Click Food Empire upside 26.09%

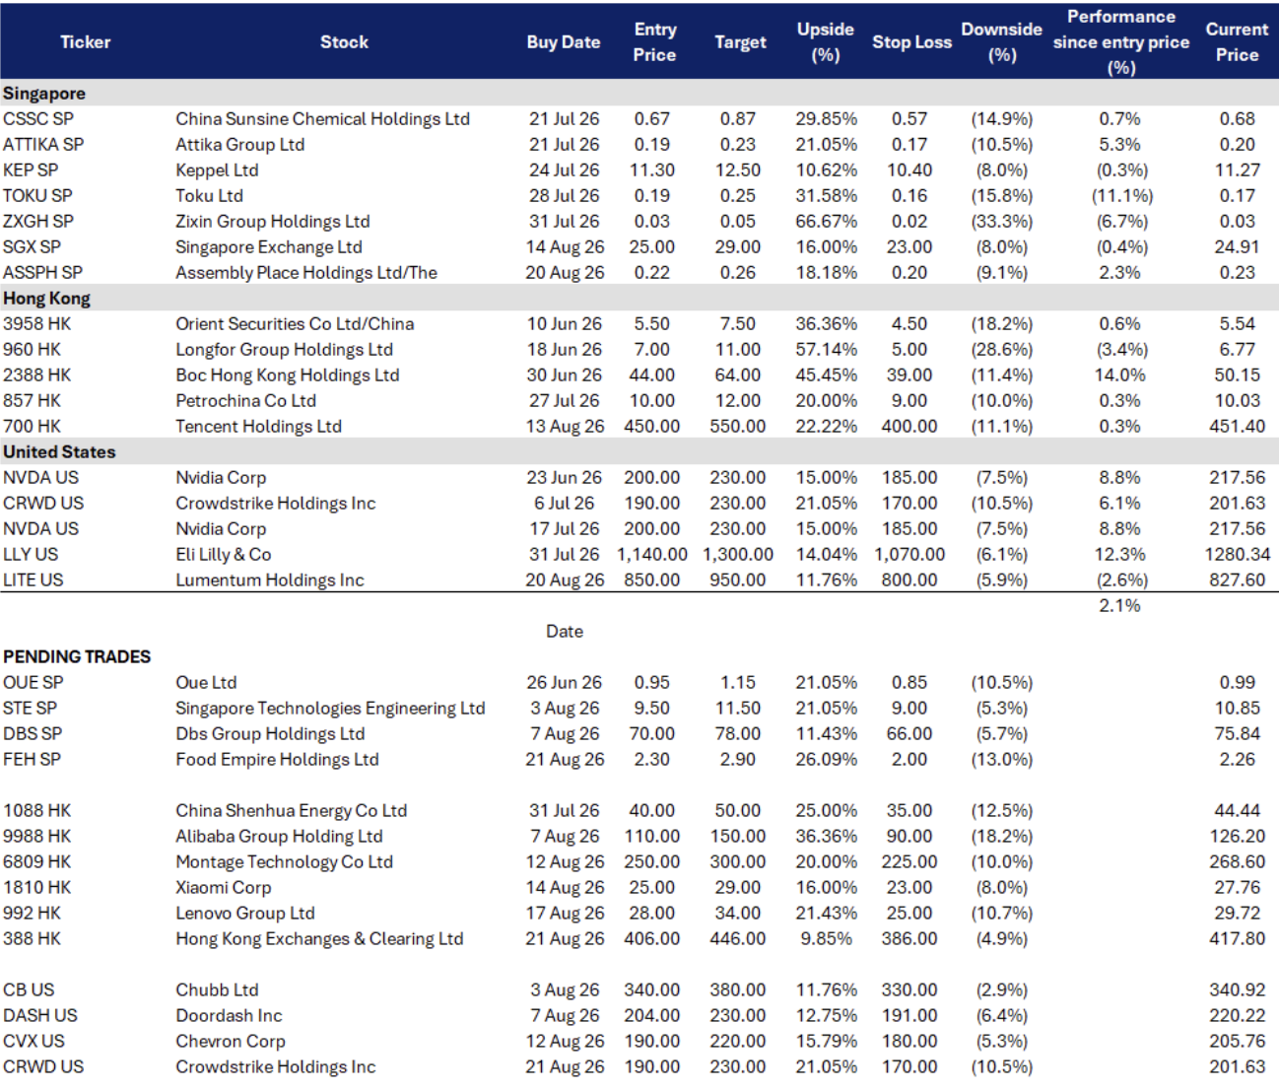tap(827, 760)
